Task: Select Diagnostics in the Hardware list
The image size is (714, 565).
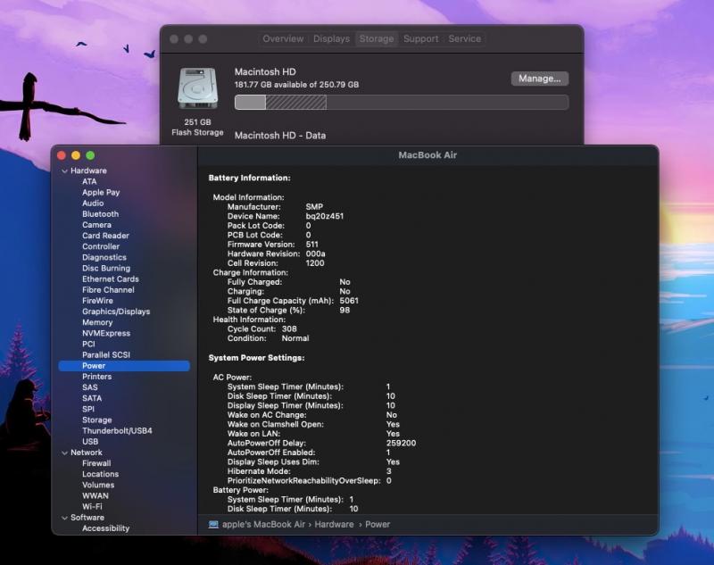Action: [x=104, y=258]
